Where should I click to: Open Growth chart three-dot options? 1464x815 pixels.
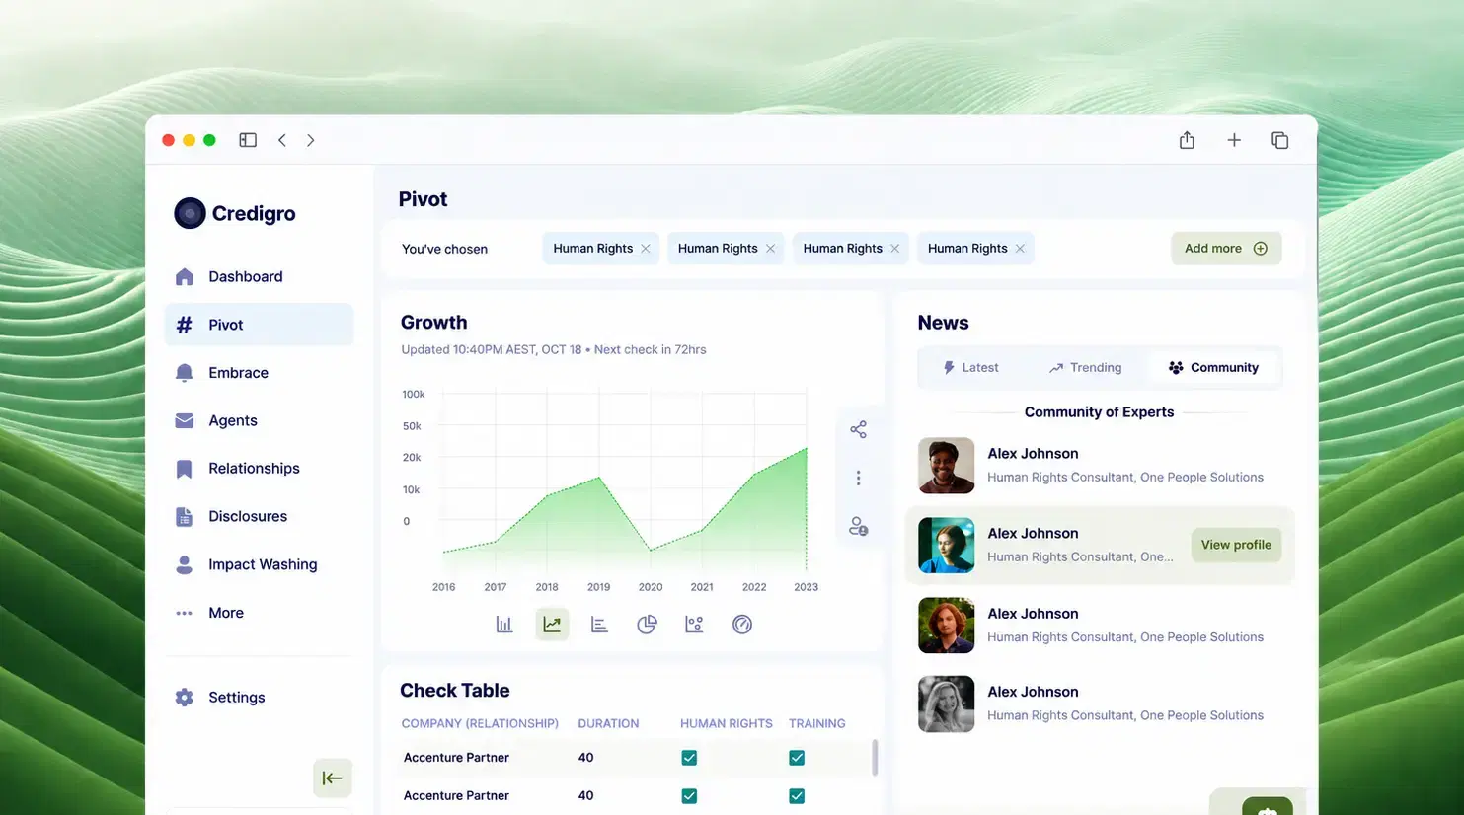point(858,478)
